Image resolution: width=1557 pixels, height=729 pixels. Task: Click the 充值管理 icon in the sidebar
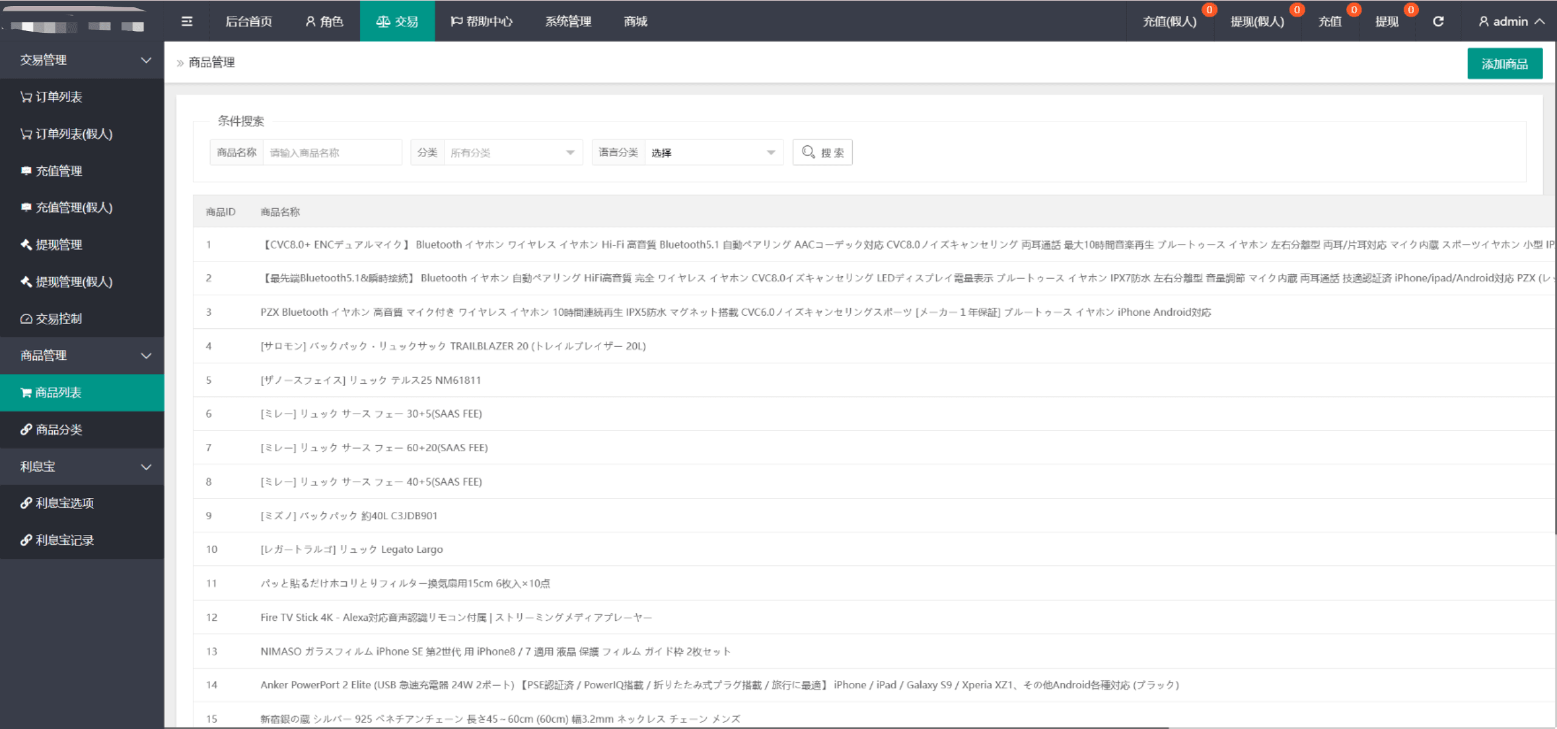26,171
